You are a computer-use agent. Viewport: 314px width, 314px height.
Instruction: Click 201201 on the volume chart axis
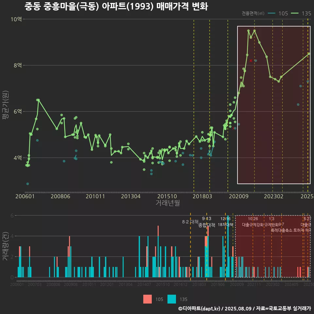107,284
